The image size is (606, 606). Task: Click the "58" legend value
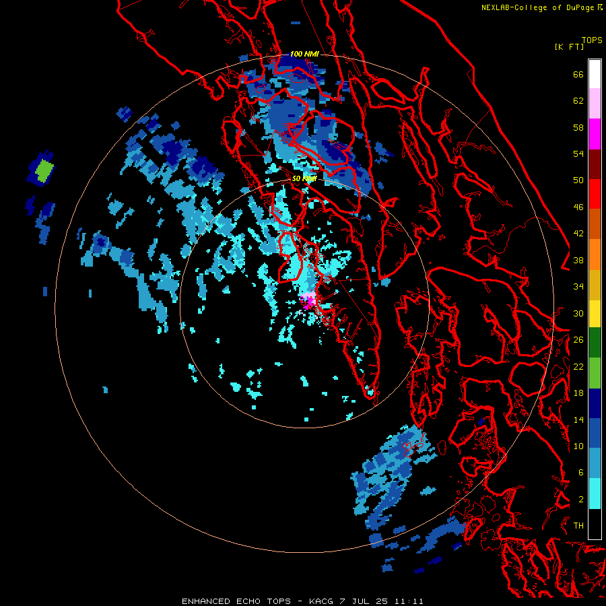pyautogui.click(x=578, y=127)
